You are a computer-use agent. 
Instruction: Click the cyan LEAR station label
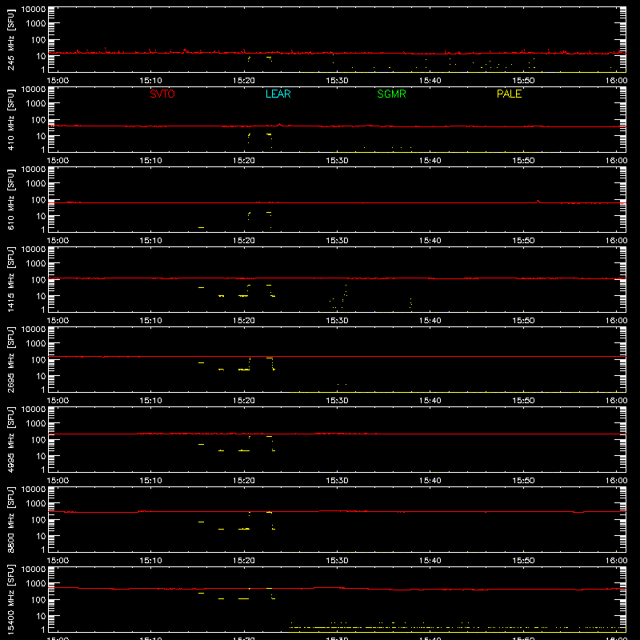[278, 94]
